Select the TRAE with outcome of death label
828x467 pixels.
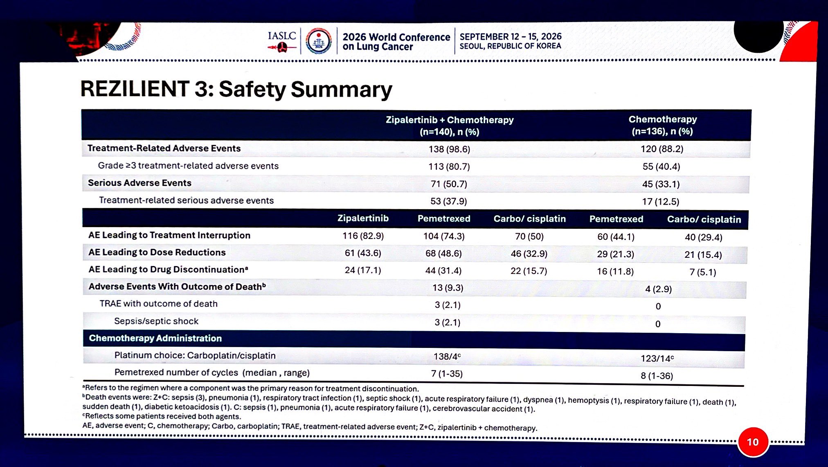pos(159,304)
